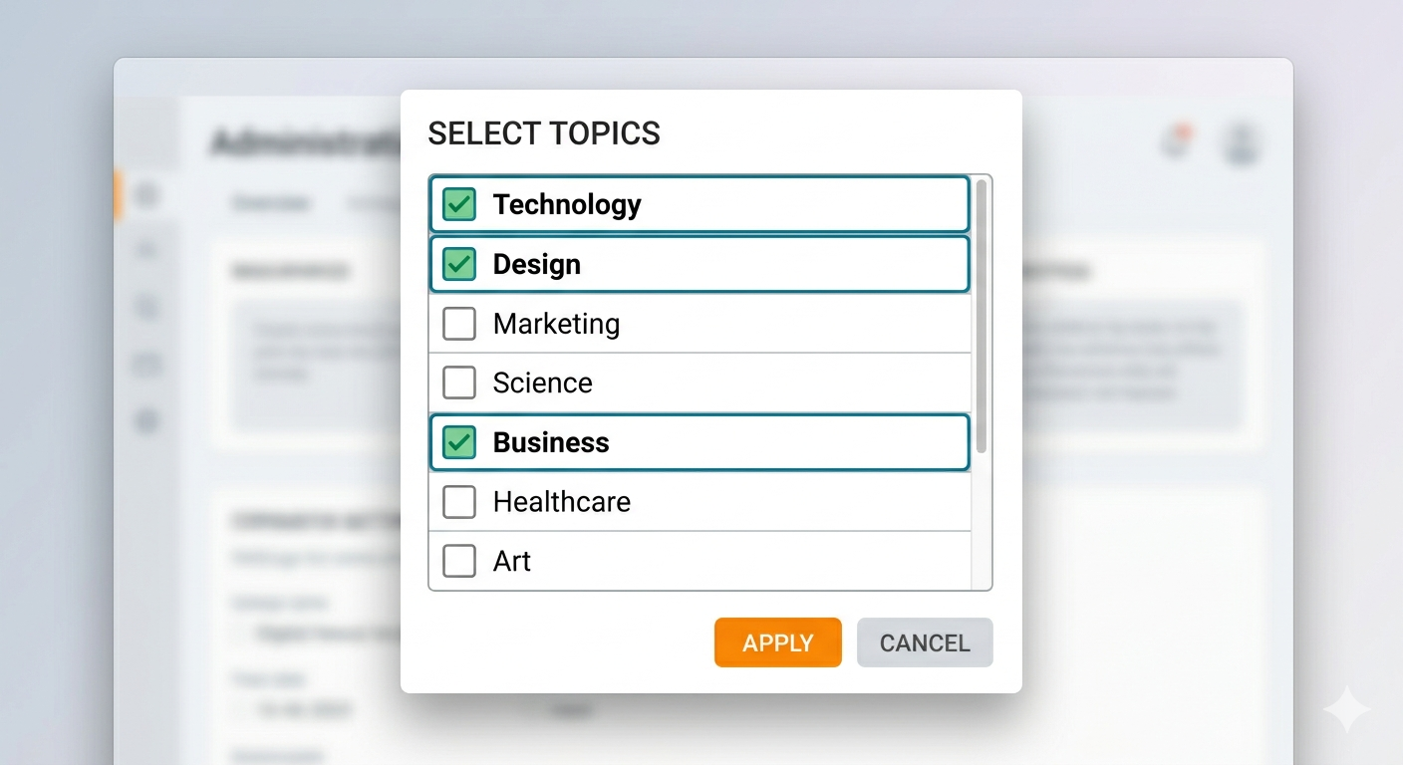
Task: Deselect the Business checkbox
Action: (459, 442)
